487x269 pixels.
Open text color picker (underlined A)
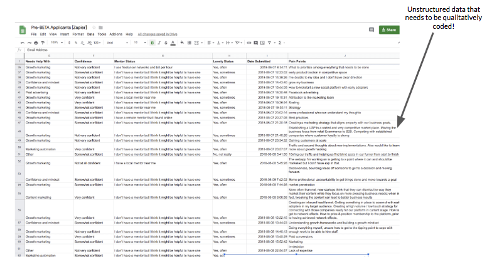tap(173, 43)
